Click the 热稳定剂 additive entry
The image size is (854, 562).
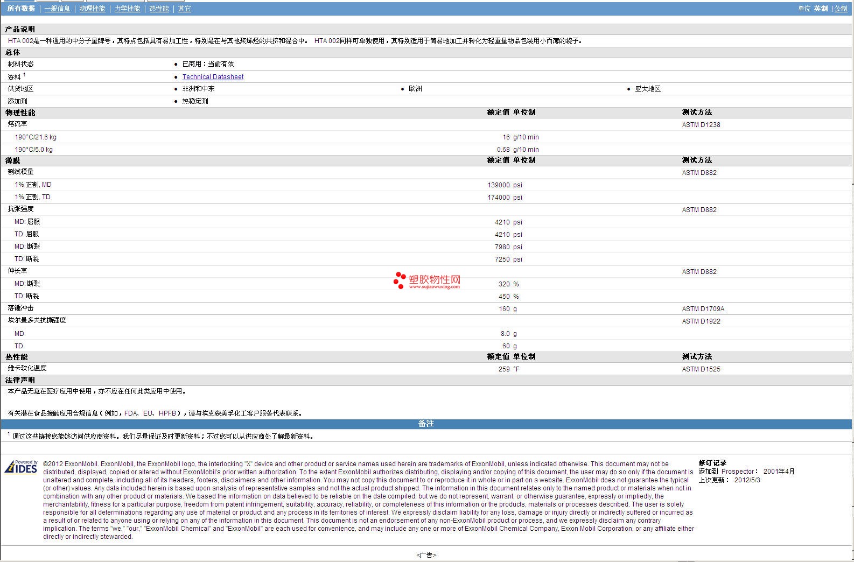[x=195, y=101]
